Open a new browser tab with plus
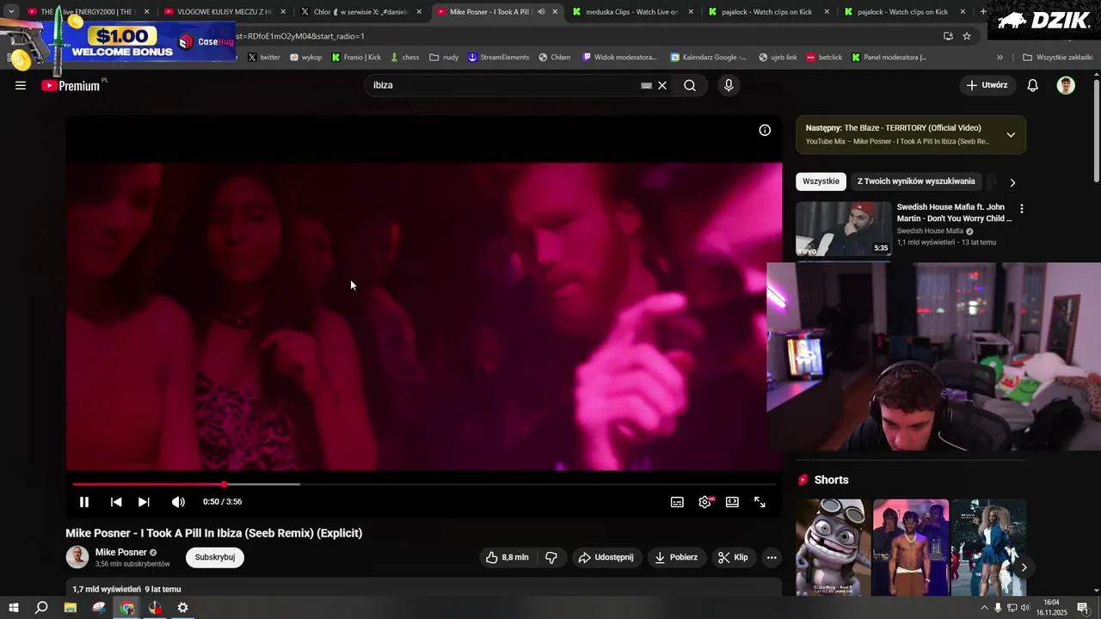 coord(983,12)
